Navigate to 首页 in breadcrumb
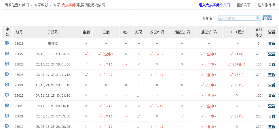 click(x=26, y=5)
